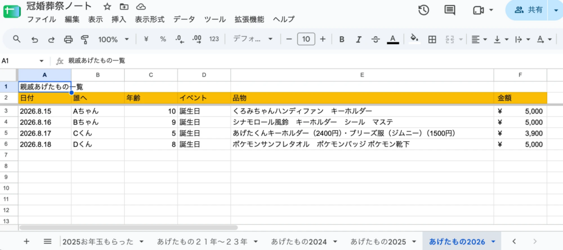Decrease font size with minus button
The height and width of the screenshot is (250, 563).
(x=289, y=39)
